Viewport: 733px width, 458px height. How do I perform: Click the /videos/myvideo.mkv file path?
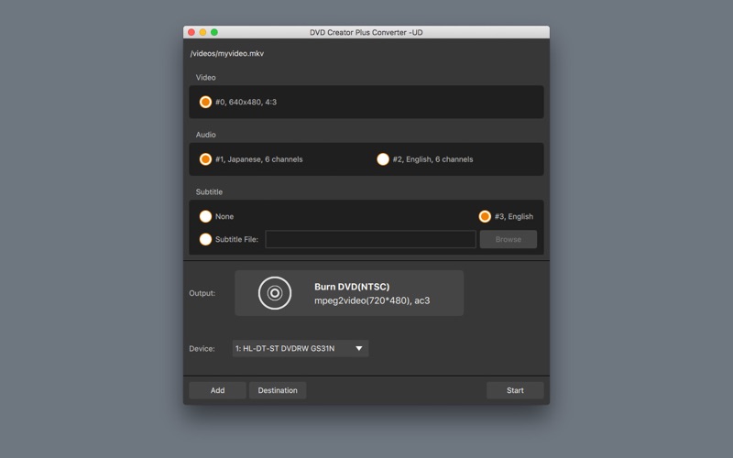coord(226,53)
